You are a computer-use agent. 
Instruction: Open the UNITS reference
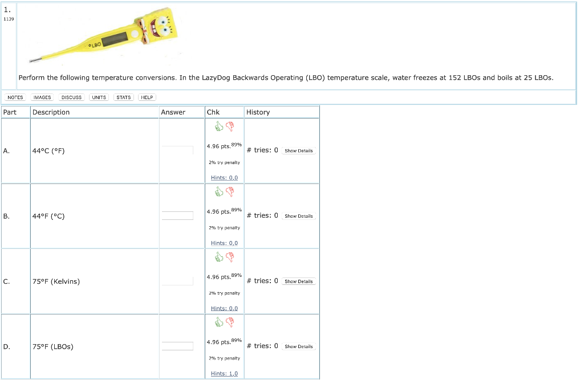click(99, 97)
